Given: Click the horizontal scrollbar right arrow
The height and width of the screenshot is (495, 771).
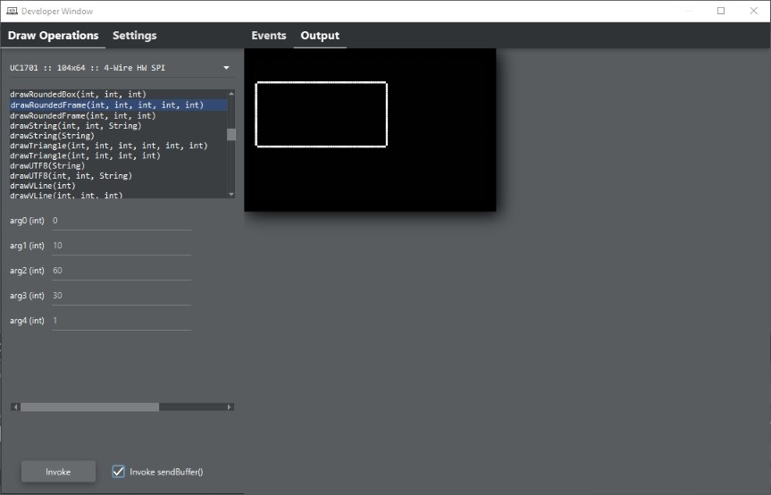Looking at the screenshot, I should [x=229, y=407].
